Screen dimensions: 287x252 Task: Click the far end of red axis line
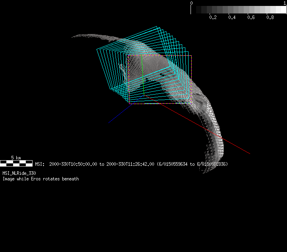pos(250,153)
